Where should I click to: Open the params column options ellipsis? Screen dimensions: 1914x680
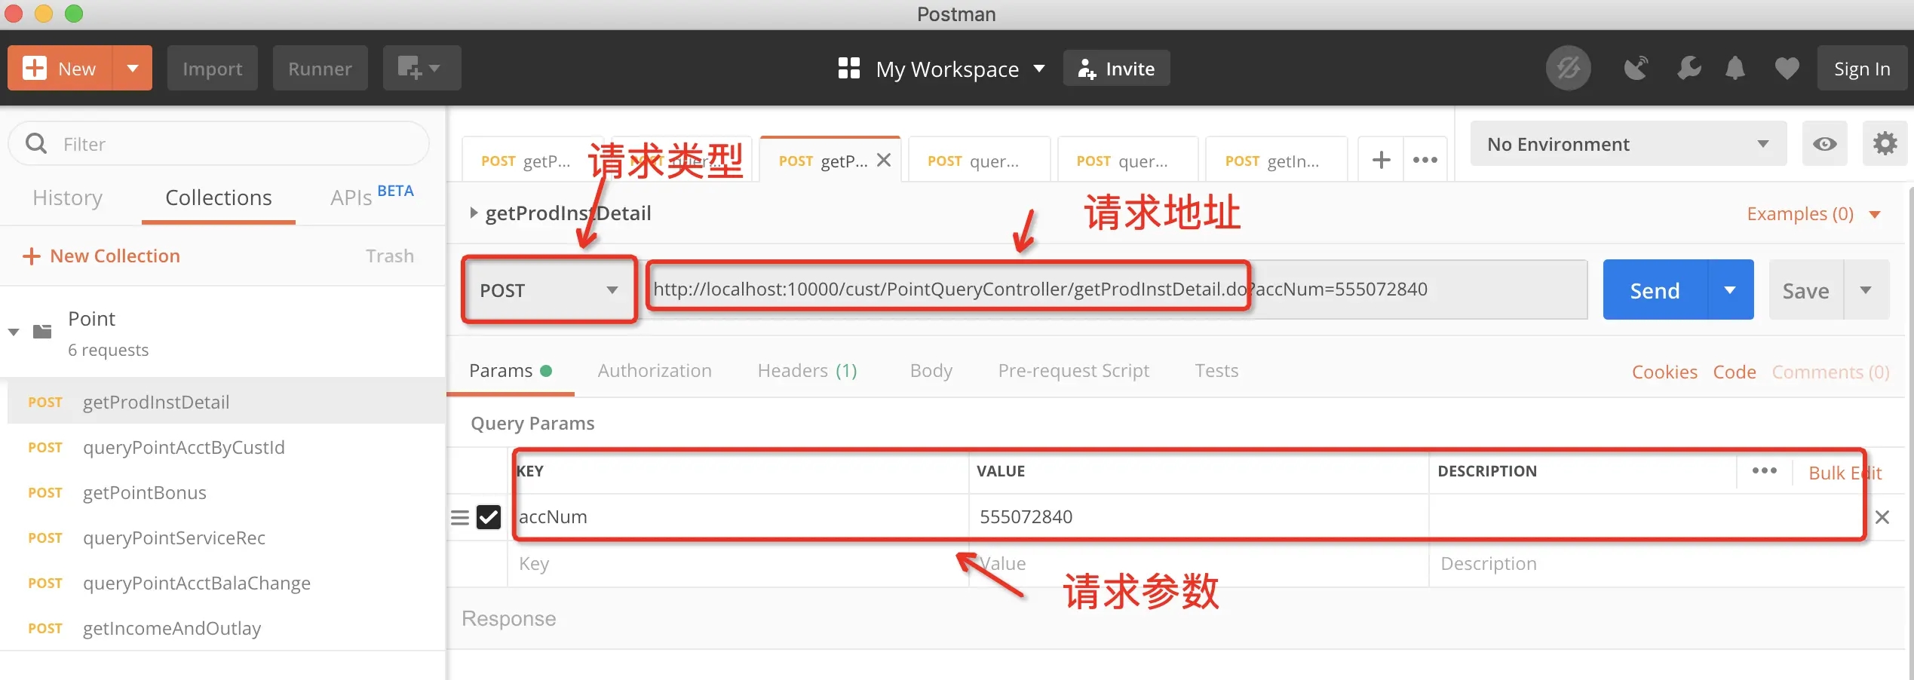1764,470
